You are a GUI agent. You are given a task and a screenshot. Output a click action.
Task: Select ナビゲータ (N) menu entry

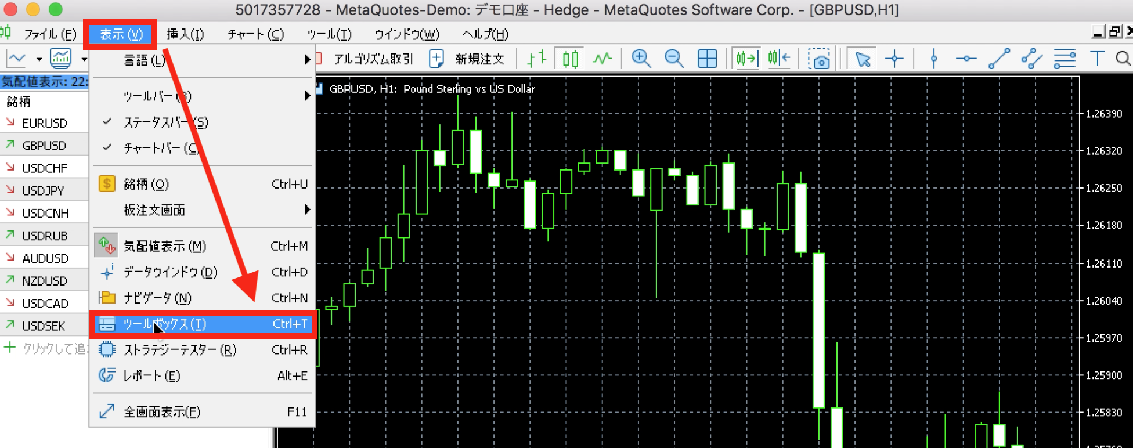click(202, 298)
